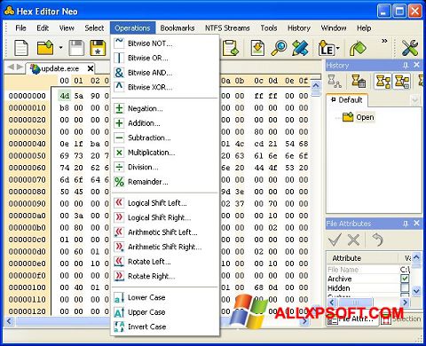The width and height of the screenshot is (426, 346).
Task: Click the page with down arrow icon
Action: pos(257,48)
